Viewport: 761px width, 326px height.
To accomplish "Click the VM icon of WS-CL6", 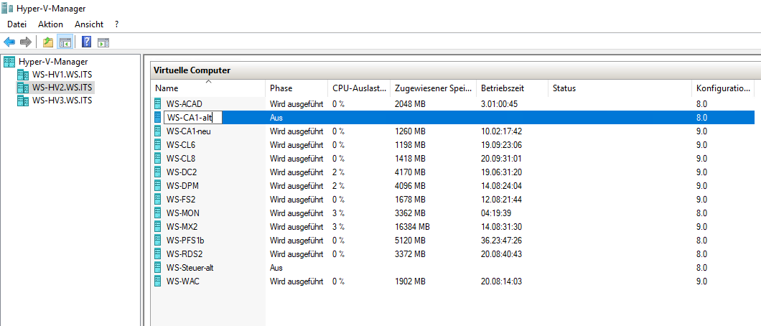I will tap(157, 144).
